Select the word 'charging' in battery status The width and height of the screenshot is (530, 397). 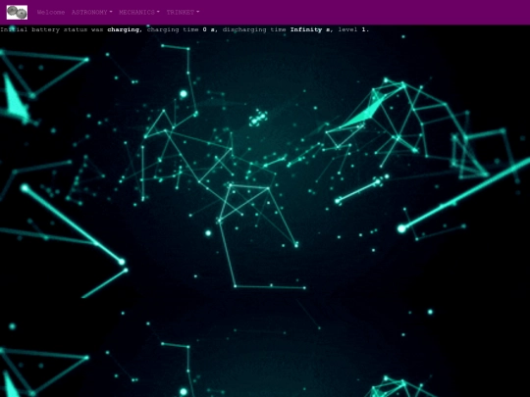pyautogui.click(x=123, y=29)
